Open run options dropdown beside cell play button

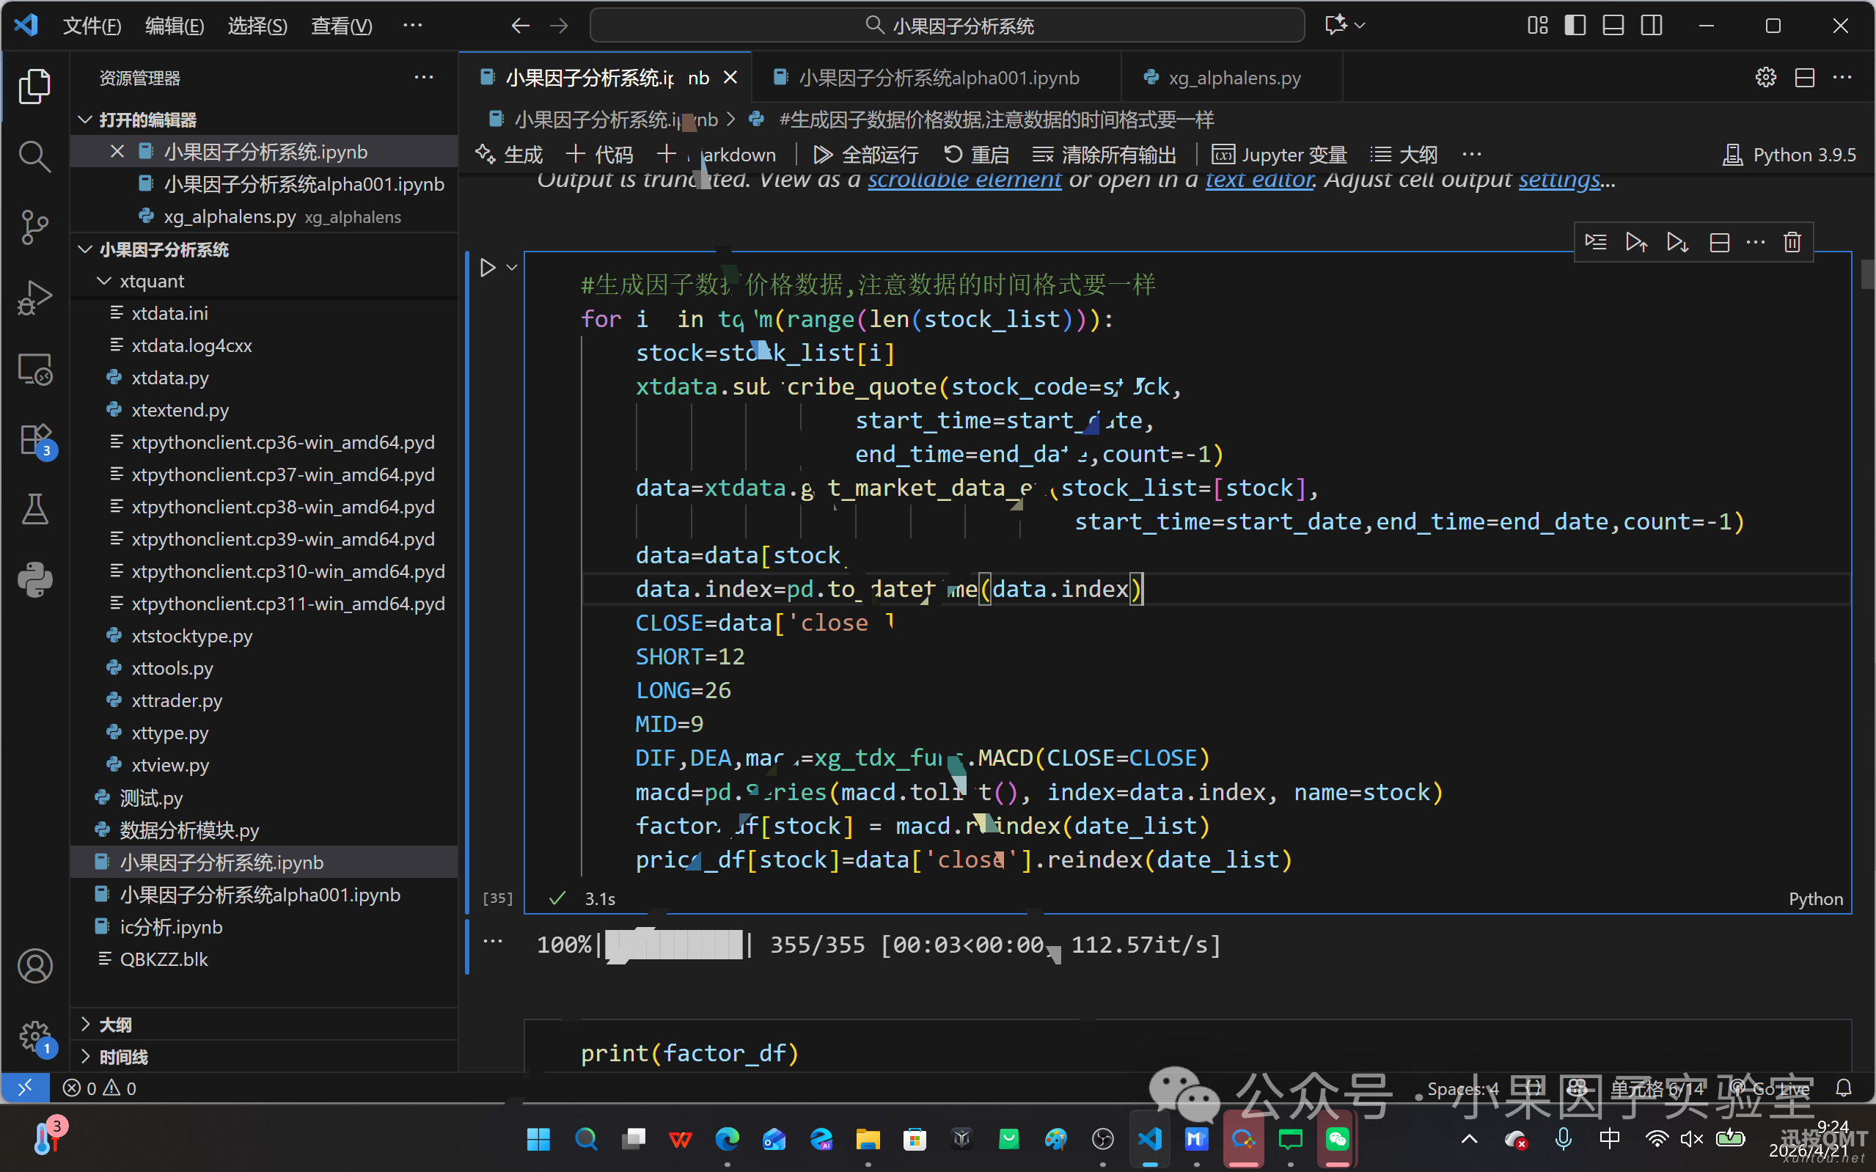(511, 268)
